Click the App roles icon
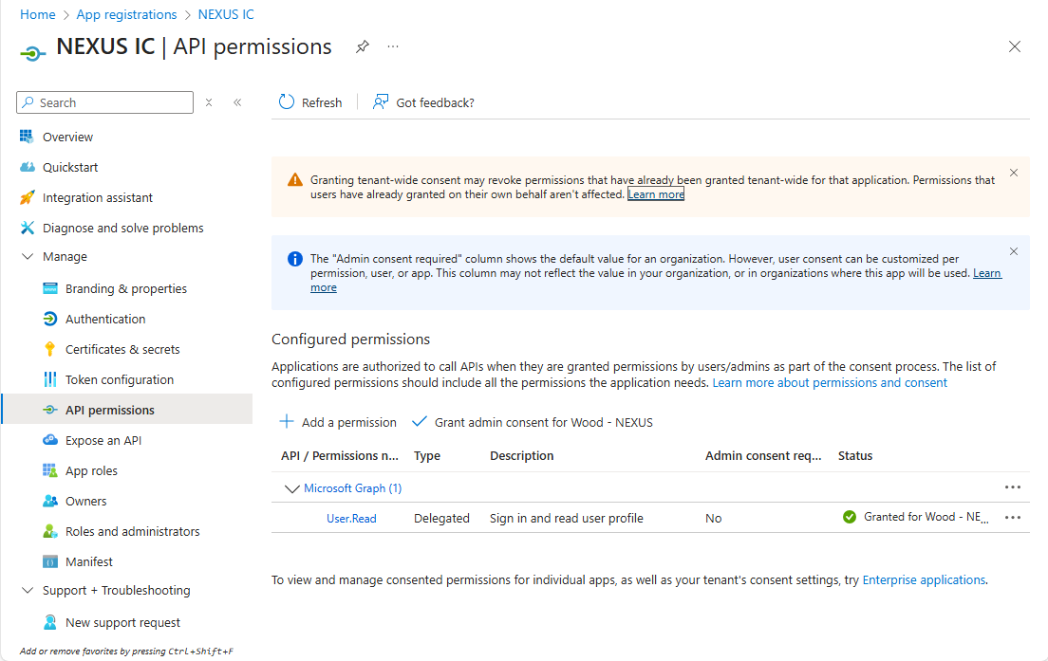 (50, 470)
